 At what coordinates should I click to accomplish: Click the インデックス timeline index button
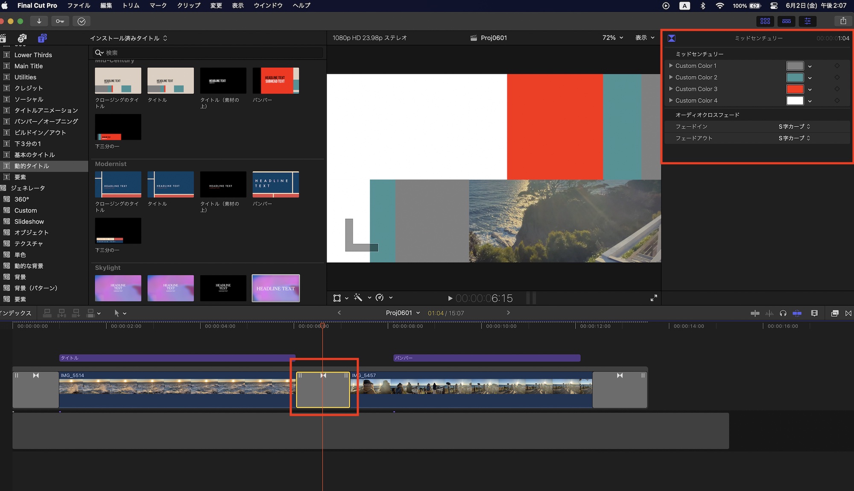click(16, 313)
